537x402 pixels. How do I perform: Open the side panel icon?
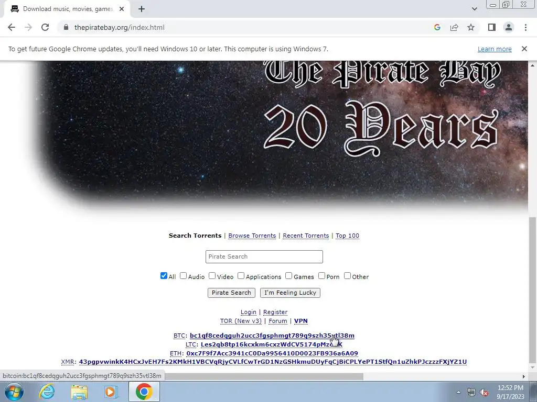[492, 27]
